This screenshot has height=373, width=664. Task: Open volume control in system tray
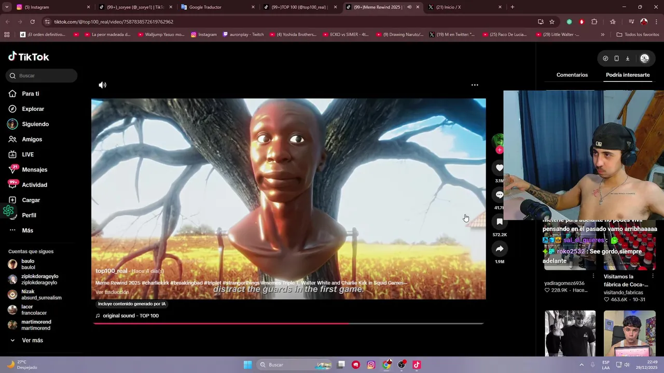coord(627,365)
